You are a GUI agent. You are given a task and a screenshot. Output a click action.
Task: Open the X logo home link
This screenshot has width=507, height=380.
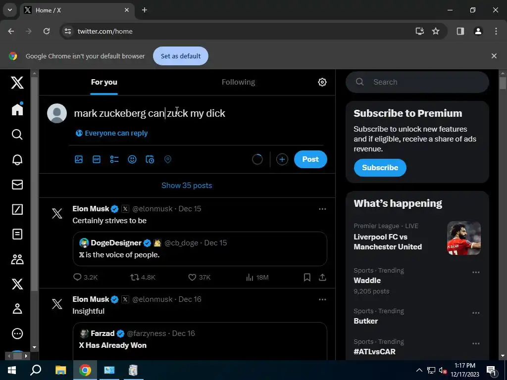pos(17,83)
